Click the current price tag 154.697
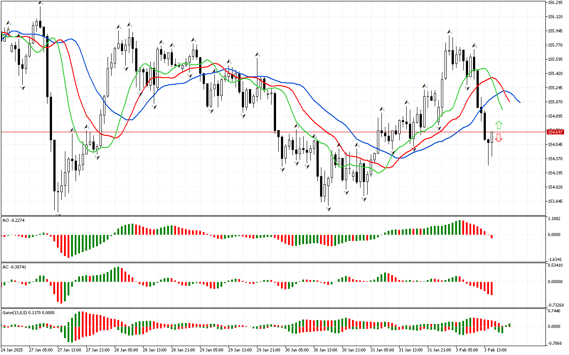Screen dimensions: 569x355 (556, 132)
